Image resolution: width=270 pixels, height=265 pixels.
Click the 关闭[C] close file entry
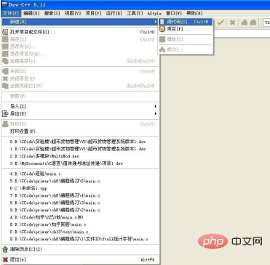80,71
